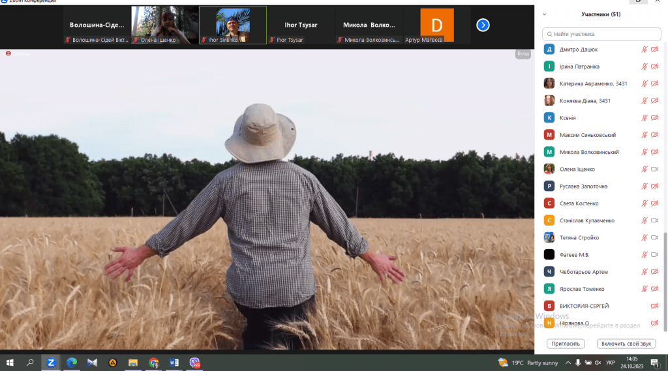Viewport: 668px width, 371px height.
Task: Select Ihor Sirenko video thumbnail
Action: tap(232, 25)
